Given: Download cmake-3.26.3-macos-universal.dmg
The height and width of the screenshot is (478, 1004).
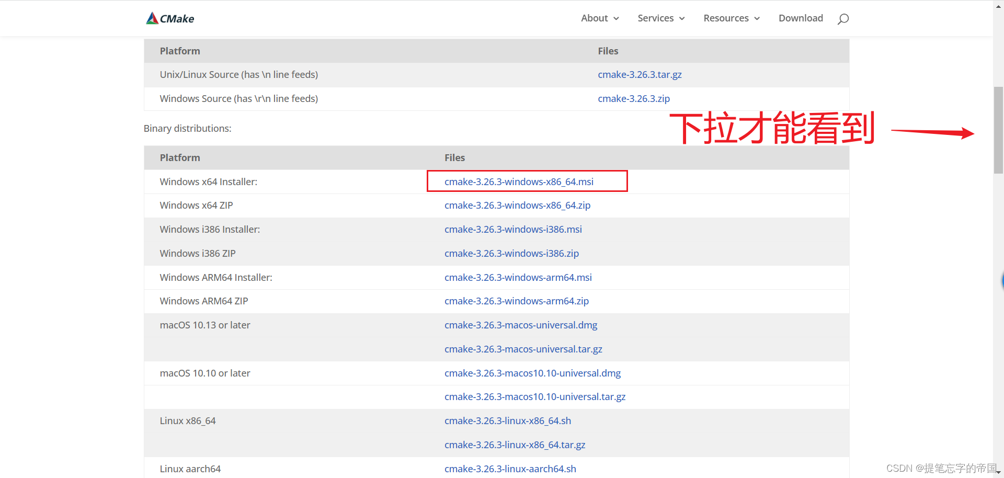Looking at the screenshot, I should [x=521, y=325].
